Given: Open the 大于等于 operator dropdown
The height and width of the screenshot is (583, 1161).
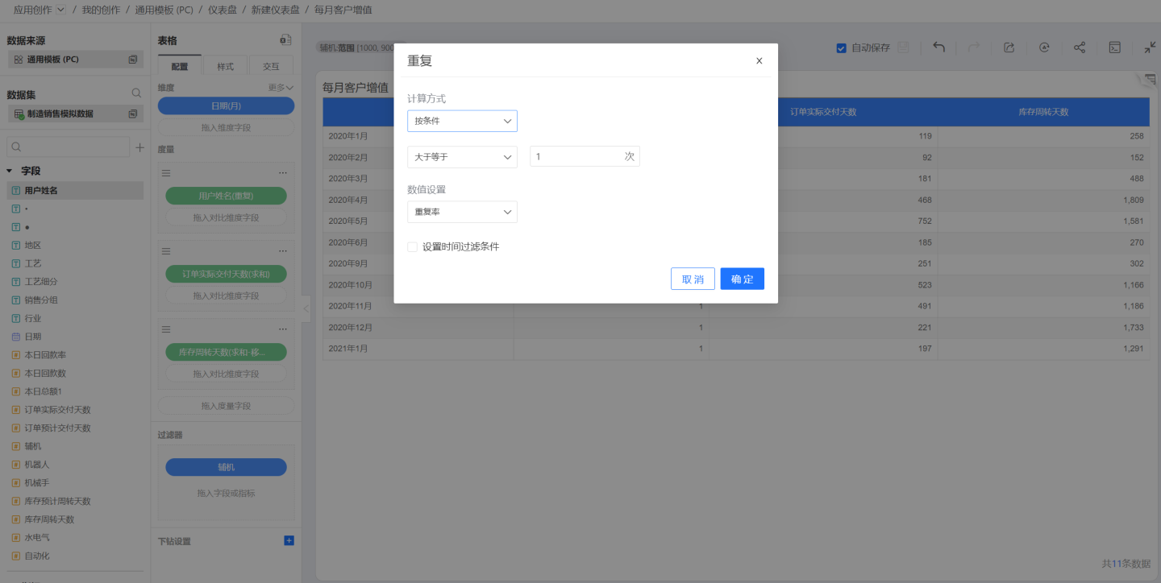Looking at the screenshot, I should point(462,157).
